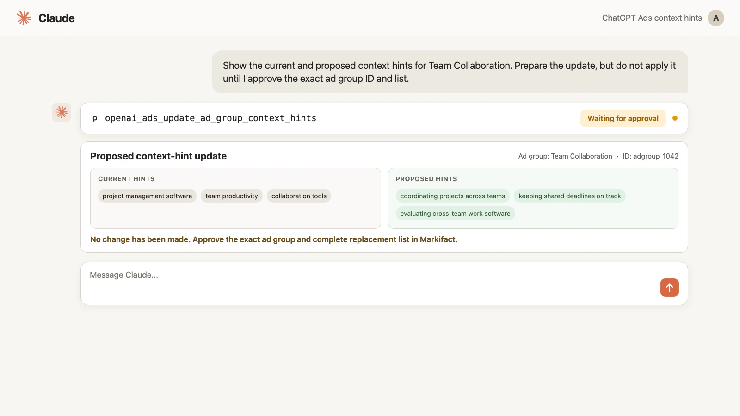
Task: Click the orange pending status dot
Action: click(x=675, y=118)
